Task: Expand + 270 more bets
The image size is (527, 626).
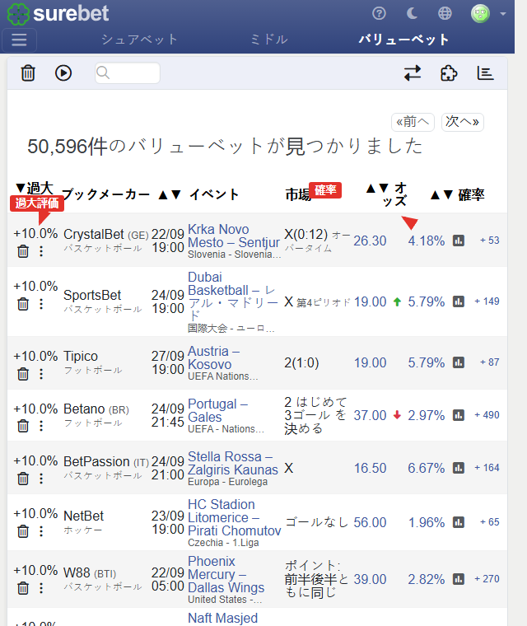Action: tap(487, 579)
